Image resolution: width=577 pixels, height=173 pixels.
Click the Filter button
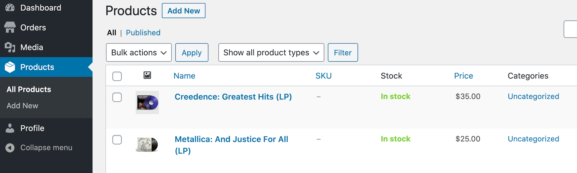(x=343, y=52)
